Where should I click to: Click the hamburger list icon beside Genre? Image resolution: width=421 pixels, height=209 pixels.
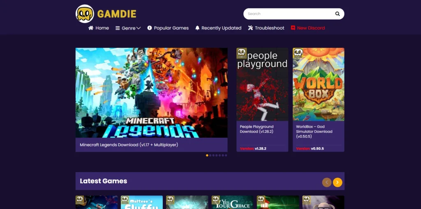click(x=118, y=28)
